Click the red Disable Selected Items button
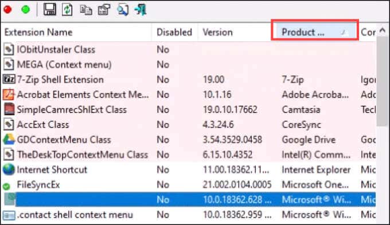 7,10
